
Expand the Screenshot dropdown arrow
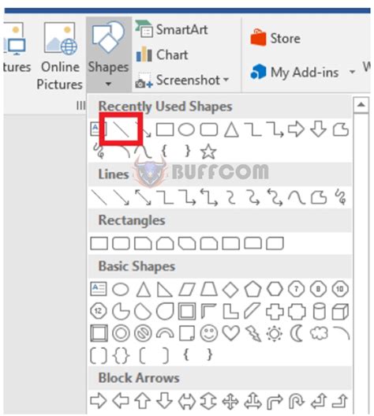[226, 79]
